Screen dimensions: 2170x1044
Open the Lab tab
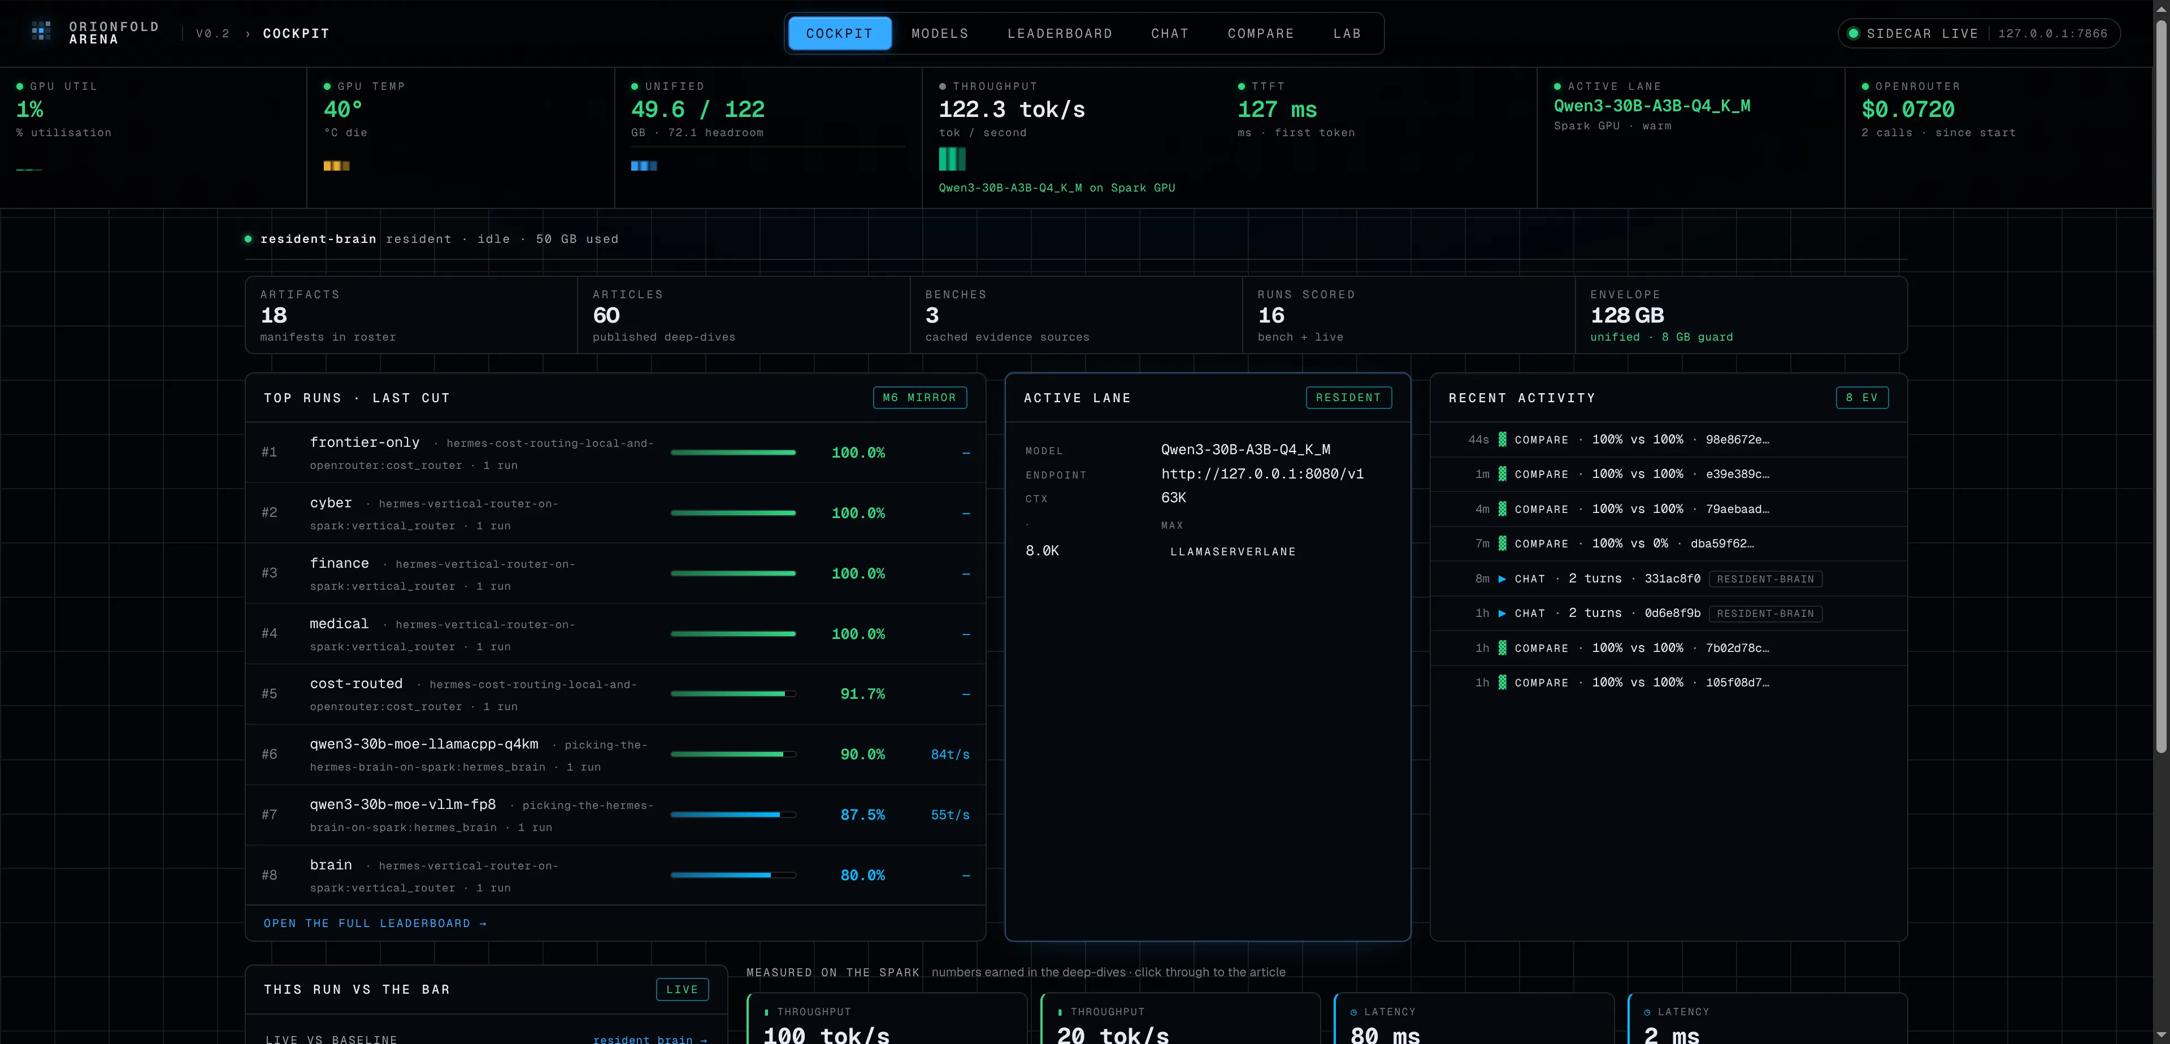tap(1347, 34)
